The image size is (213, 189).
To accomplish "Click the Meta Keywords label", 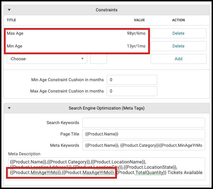I will click(x=65, y=145).
